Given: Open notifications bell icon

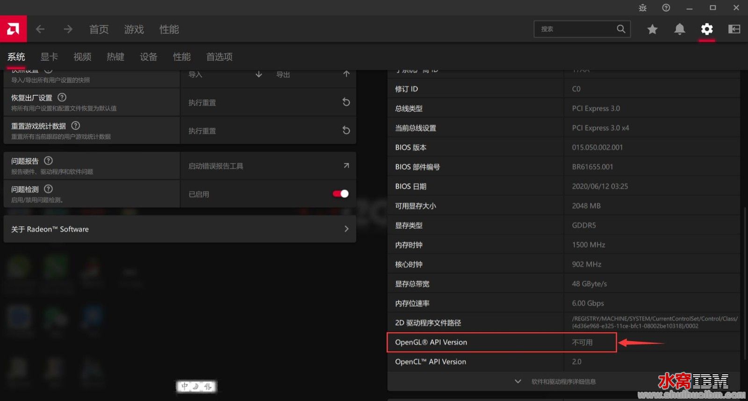Looking at the screenshot, I should click(x=680, y=29).
